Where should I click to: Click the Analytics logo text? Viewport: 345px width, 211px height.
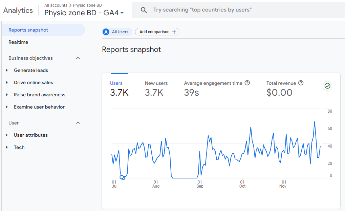click(18, 11)
